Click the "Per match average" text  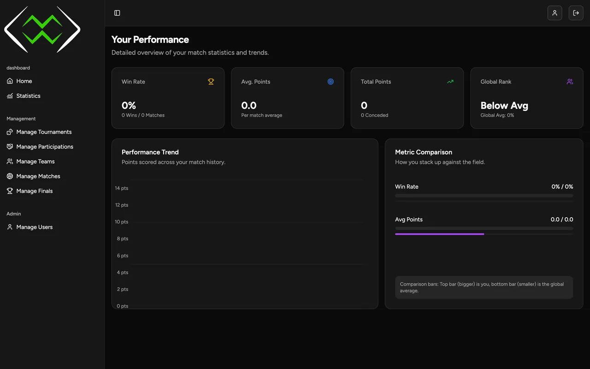click(261, 115)
